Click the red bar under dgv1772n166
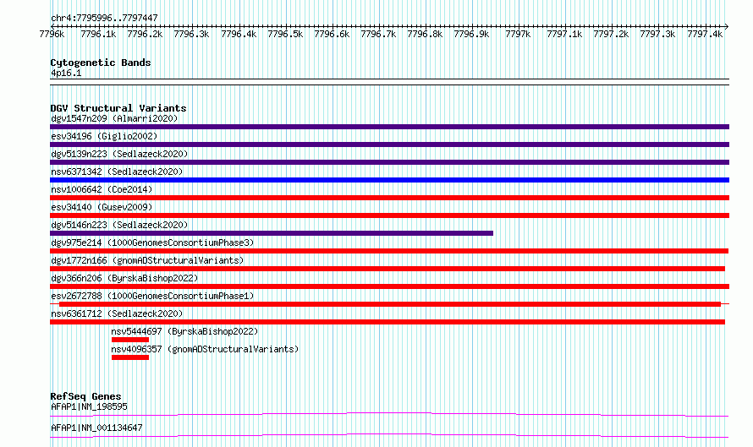753x447 pixels. pos(387,269)
